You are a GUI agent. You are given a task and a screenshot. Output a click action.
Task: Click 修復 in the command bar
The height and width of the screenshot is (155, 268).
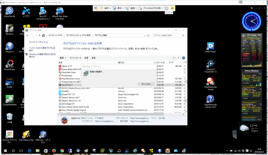[x=93, y=58]
